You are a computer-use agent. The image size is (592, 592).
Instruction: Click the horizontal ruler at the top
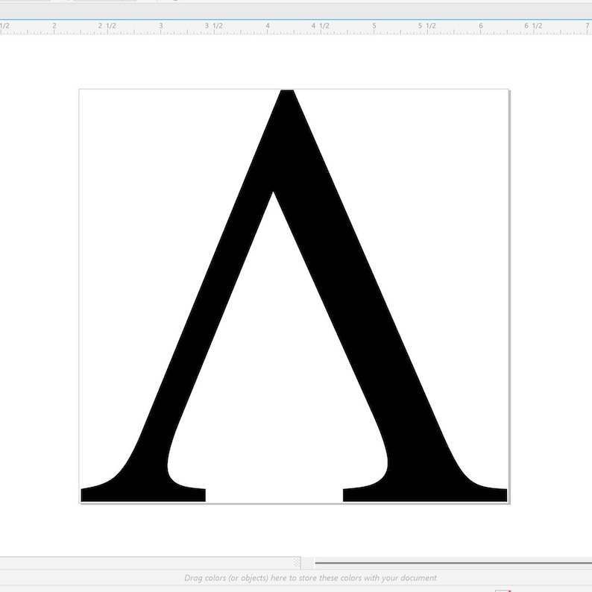296,28
